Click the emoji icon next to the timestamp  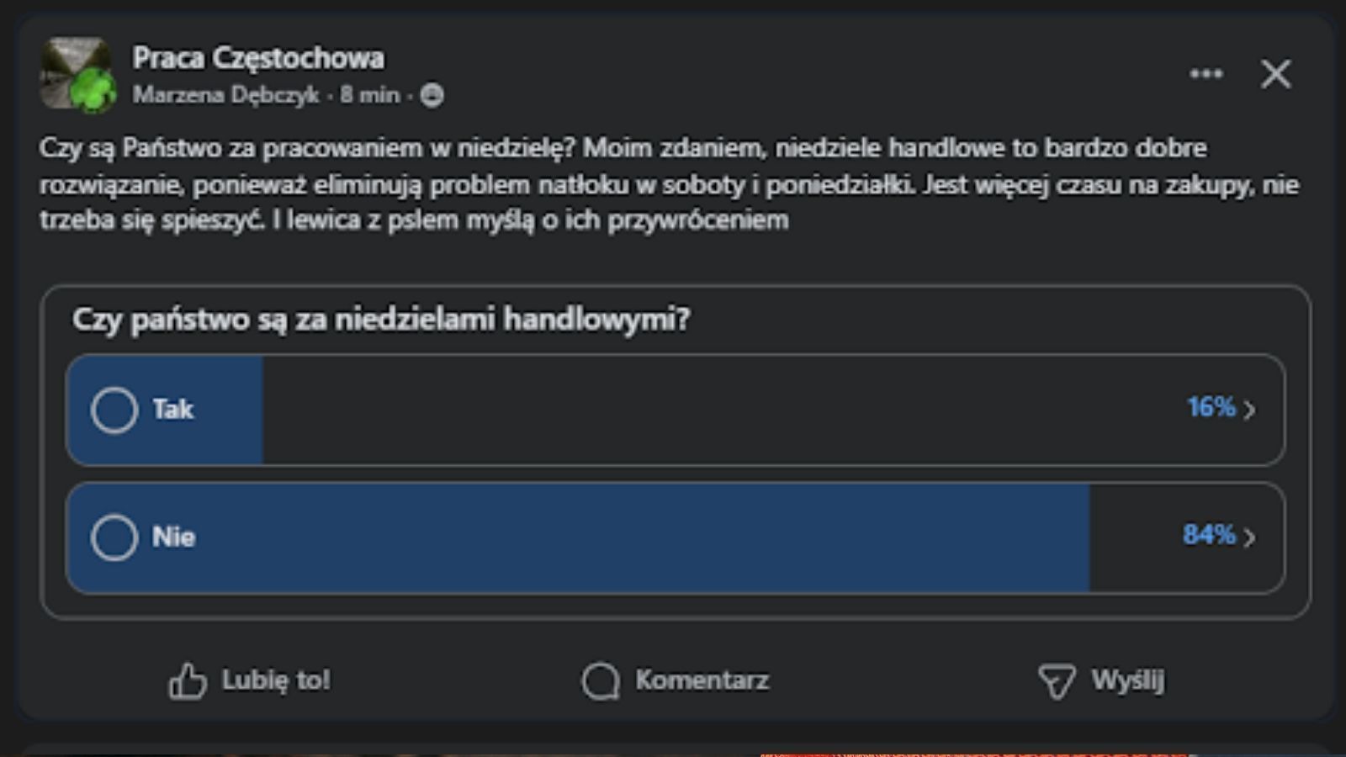click(x=432, y=95)
